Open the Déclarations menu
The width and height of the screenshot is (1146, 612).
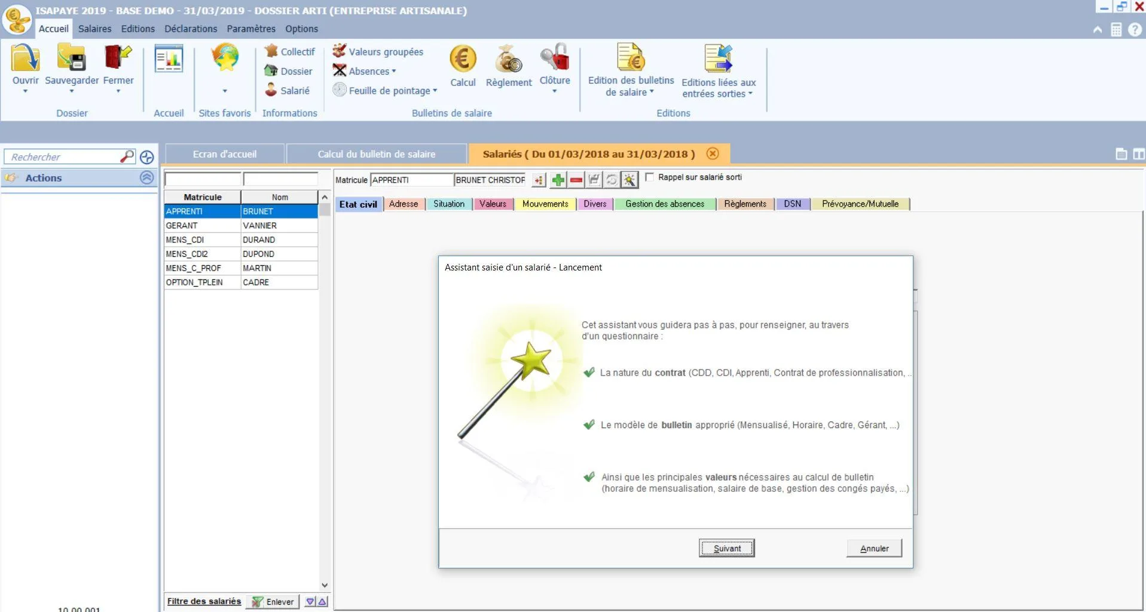[x=191, y=29]
